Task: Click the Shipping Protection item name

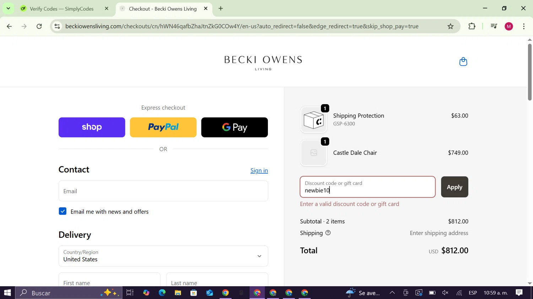Action: point(359,115)
